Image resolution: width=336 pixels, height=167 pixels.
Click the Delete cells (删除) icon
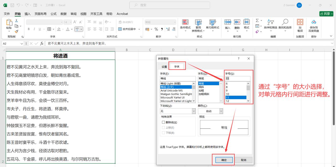click(237, 22)
